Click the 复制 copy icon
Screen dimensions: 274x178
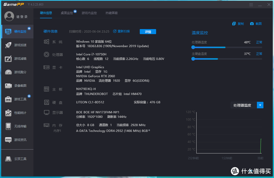tap(234, 24)
